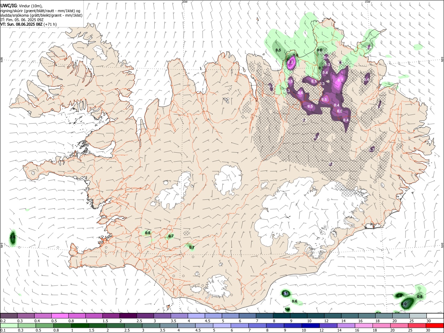Click the upper legend swatch labeled 1.5
Viewport: 444px width, 333px height.
pyautogui.click(x=111, y=316)
